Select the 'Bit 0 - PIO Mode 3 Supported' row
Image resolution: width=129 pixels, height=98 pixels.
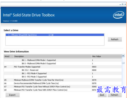coord(63,77)
